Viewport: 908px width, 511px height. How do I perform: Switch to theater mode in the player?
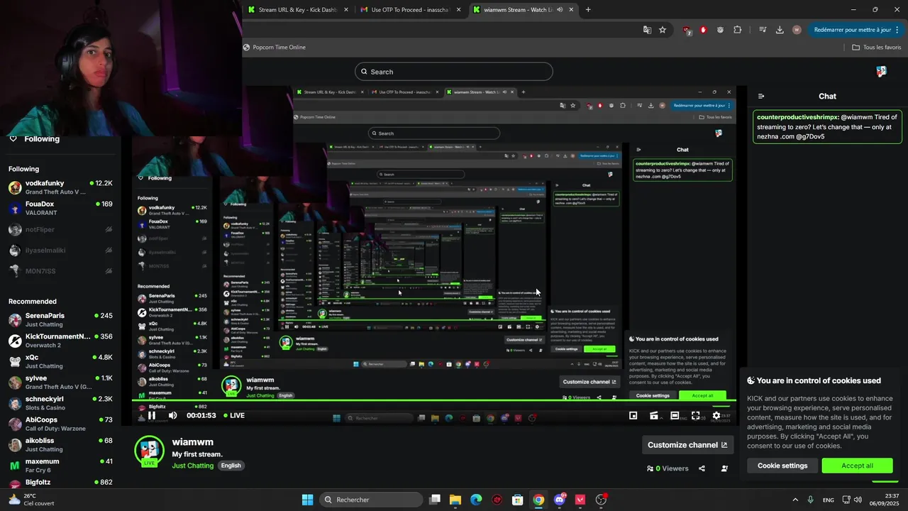tap(675, 416)
